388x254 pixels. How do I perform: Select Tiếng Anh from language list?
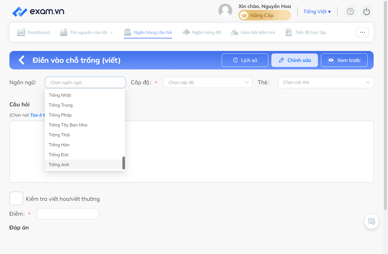pos(84,164)
